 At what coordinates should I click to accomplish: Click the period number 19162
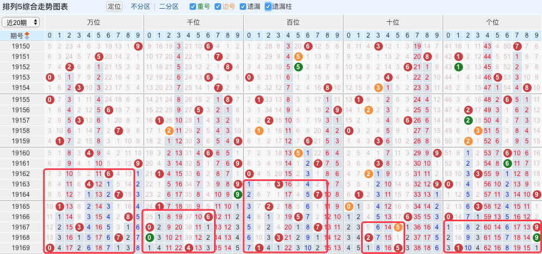21,174
